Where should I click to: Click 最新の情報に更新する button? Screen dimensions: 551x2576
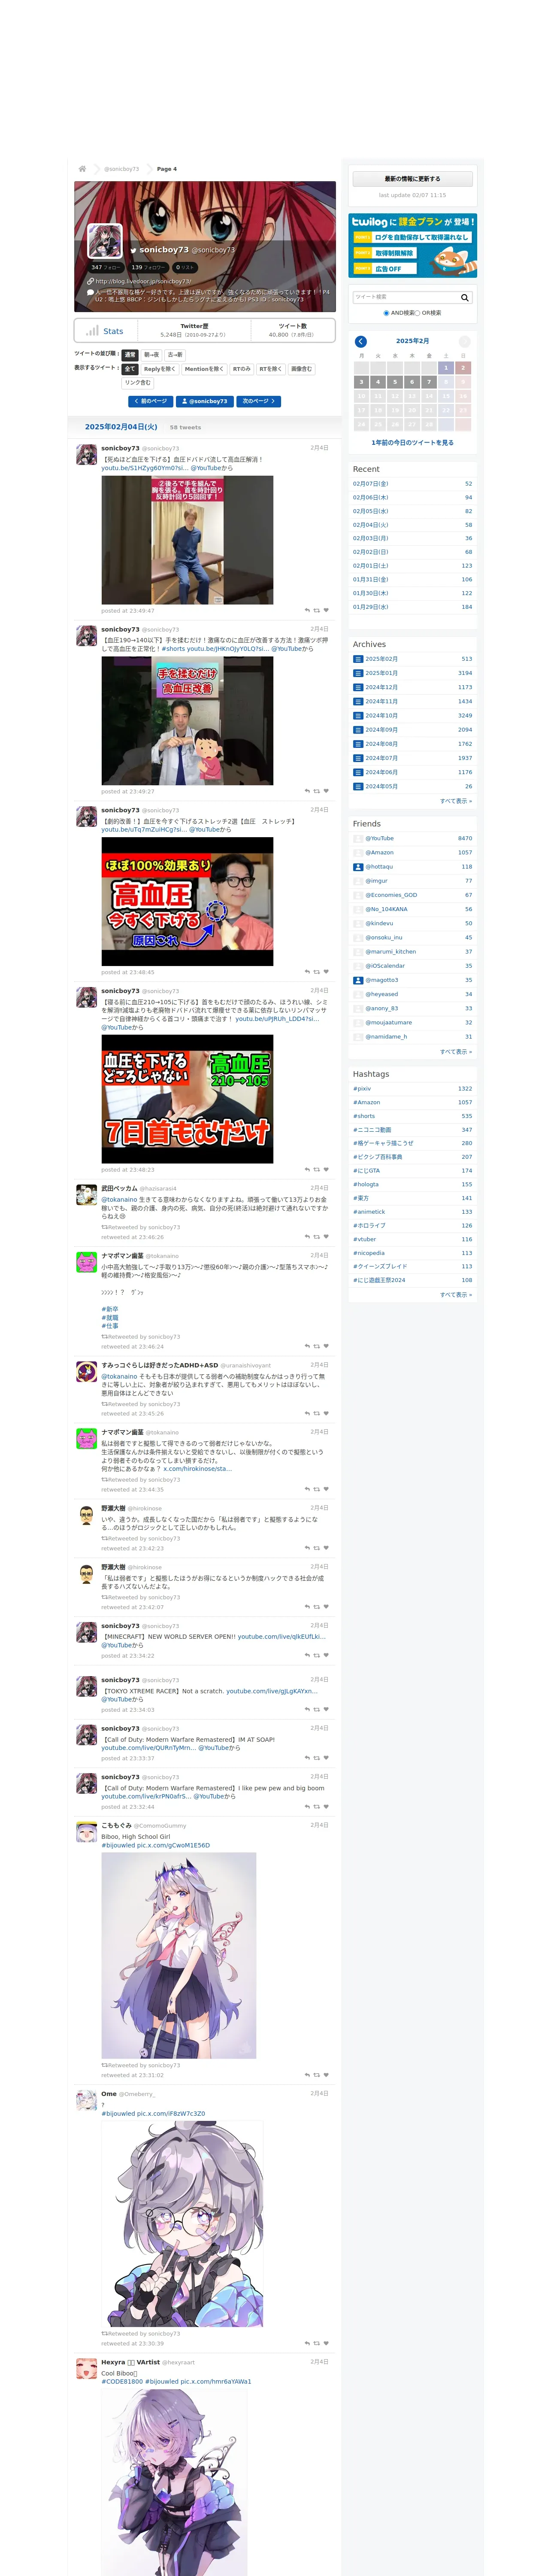pos(413,179)
